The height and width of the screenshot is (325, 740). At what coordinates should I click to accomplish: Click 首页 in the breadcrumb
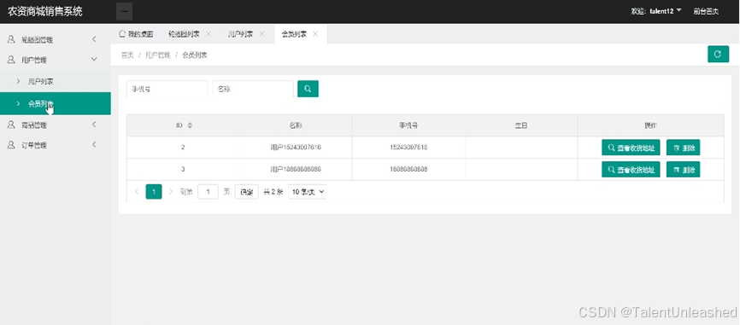pyautogui.click(x=127, y=55)
